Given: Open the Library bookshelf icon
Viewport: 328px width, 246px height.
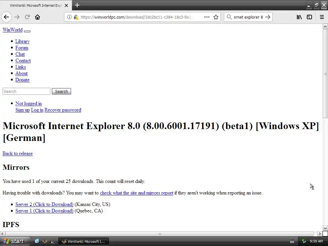Looking at the screenshot, I should (x=299, y=17).
